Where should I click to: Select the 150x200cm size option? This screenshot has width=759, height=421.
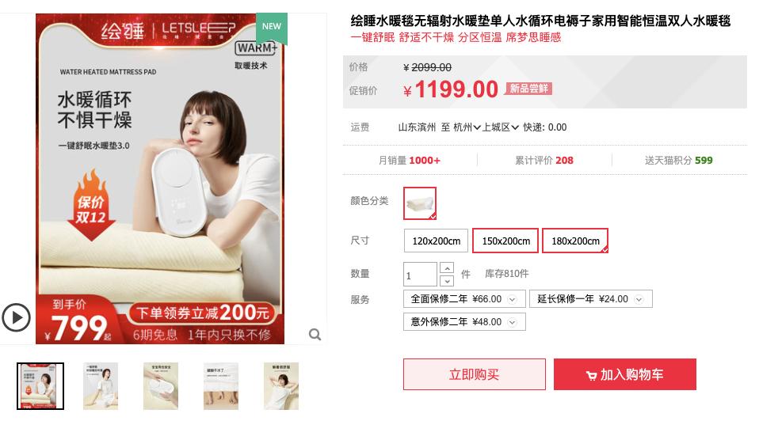[505, 241]
